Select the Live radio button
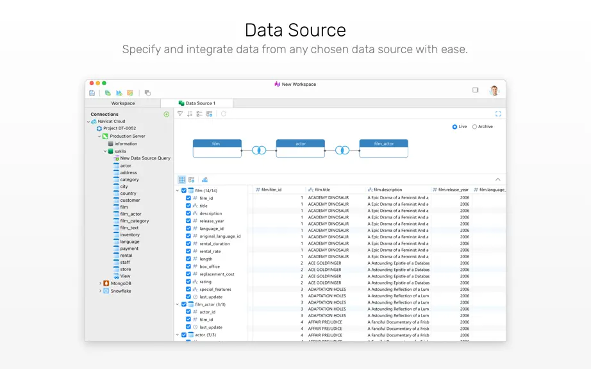Viewport: 591px width, 369px height. click(454, 127)
